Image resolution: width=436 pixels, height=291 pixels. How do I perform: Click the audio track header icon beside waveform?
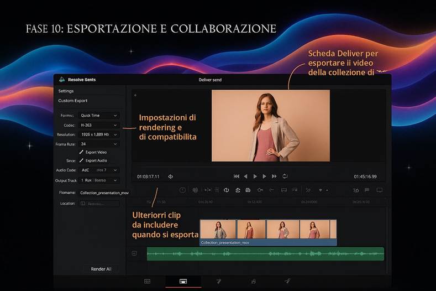tap(134, 253)
